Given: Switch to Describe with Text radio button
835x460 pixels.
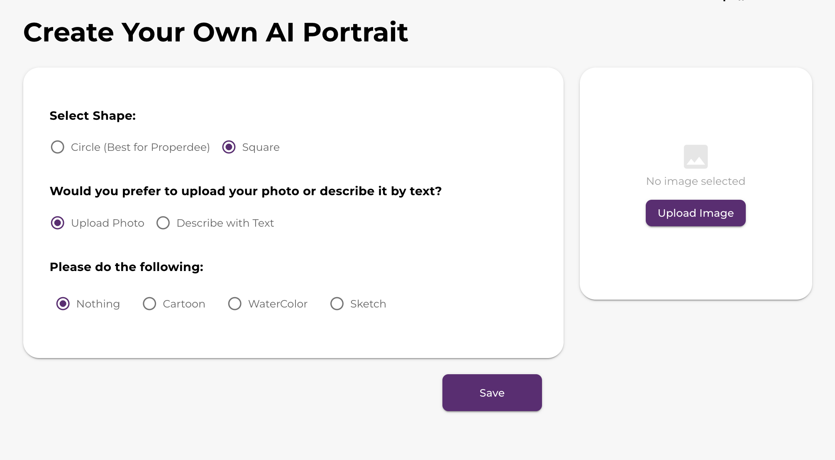Looking at the screenshot, I should point(163,223).
